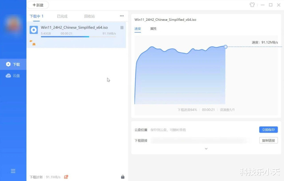Open the 回收站 recycle bin tab
284x181 pixels.
[x=90, y=16]
